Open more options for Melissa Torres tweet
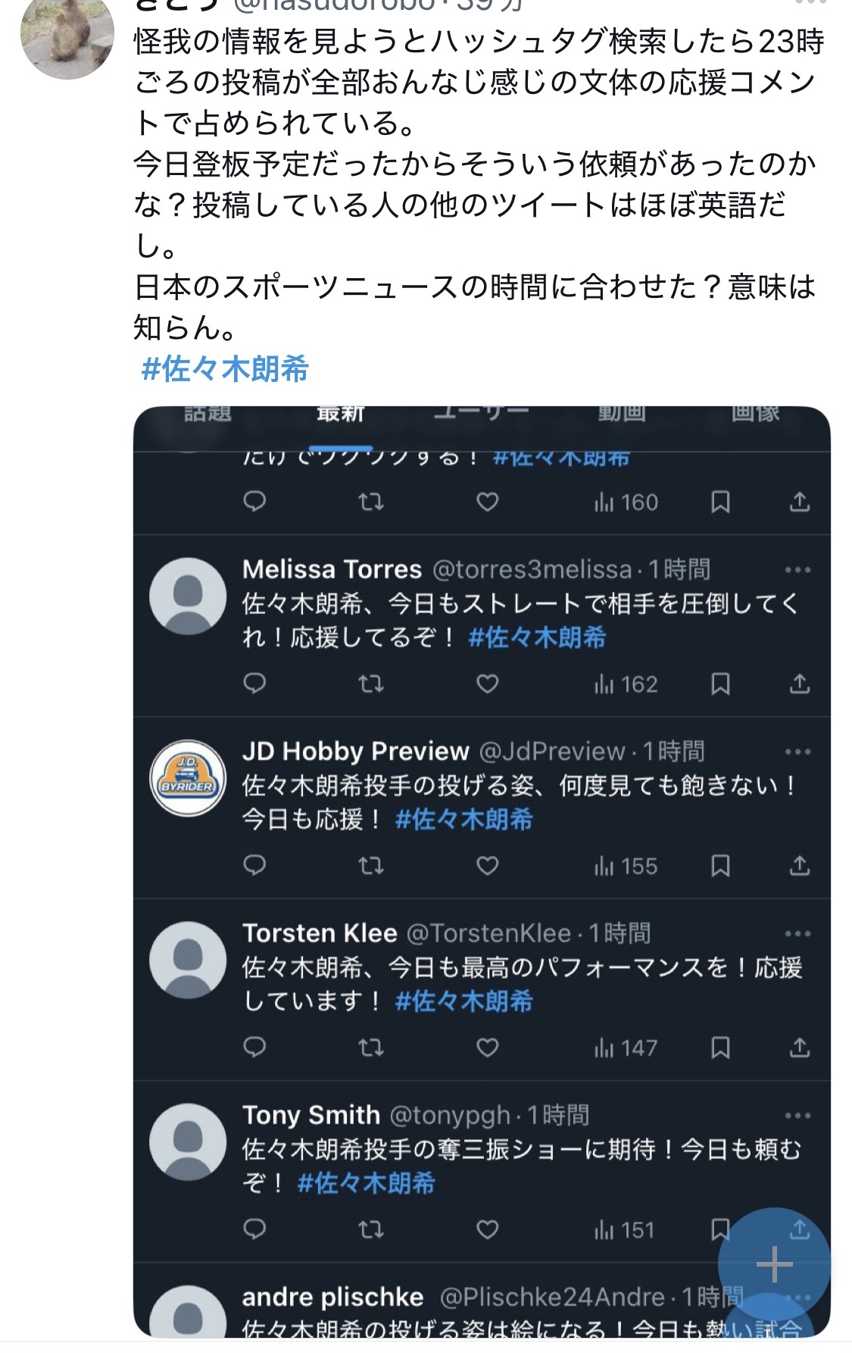 pyautogui.click(x=798, y=570)
